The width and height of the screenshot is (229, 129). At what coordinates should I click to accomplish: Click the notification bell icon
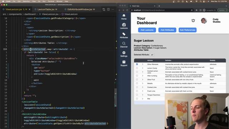(193, 21)
